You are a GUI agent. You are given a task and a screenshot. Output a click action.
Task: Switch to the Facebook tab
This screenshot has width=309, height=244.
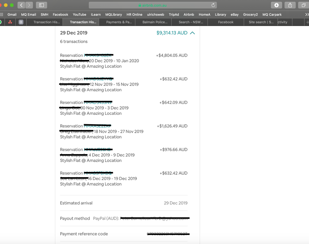[x=225, y=22]
